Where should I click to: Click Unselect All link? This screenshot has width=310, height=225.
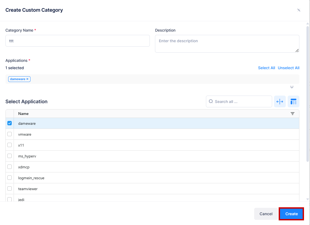click(288, 68)
